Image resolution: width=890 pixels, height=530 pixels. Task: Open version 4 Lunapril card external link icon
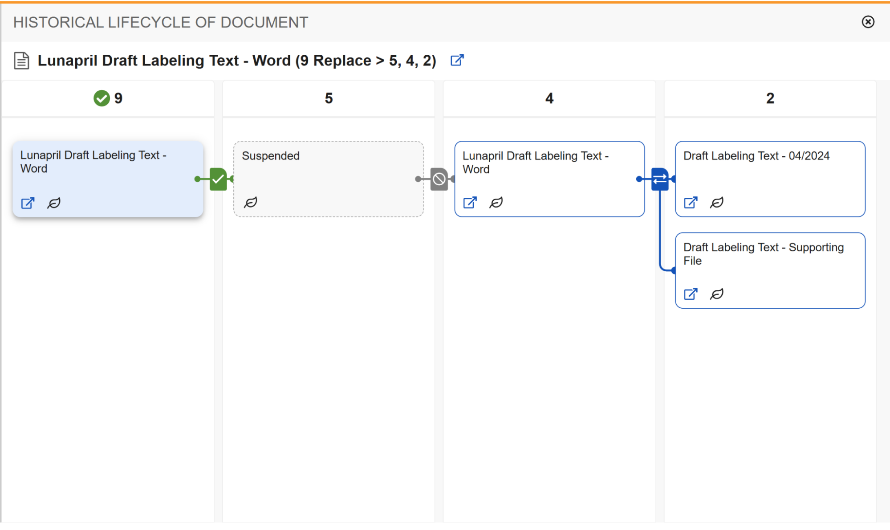470,203
